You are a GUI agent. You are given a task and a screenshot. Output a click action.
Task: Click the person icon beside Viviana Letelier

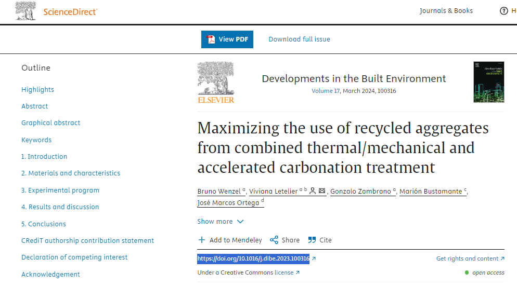tap(313, 191)
